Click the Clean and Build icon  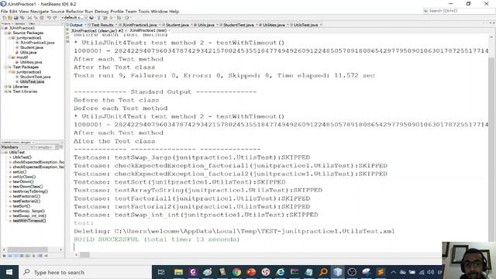click(105, 18)
